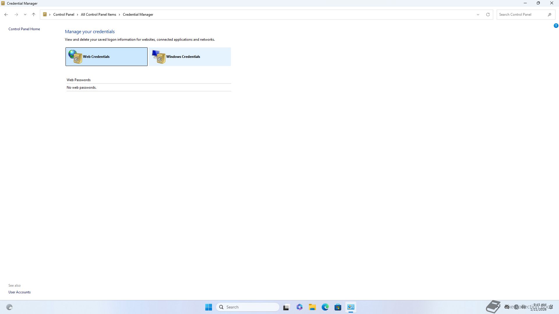This screenshot has width=559, height=314.
Task: Open Windows Start menu
Action: pos(208,307)
